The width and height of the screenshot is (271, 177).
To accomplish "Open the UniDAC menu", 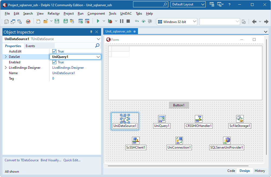I will (x=125, y=13).
